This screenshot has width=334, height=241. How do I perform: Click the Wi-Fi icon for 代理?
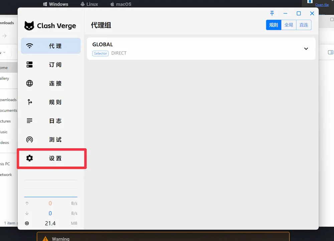pyautogui.click(x=30, y=46)
